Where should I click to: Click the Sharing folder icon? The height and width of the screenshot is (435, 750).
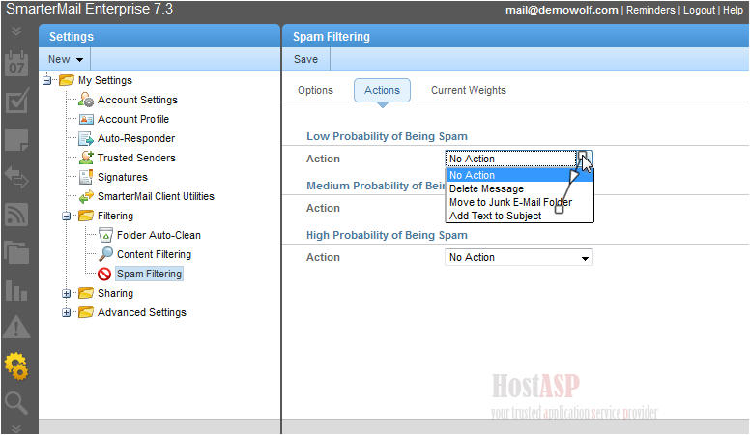86,293
